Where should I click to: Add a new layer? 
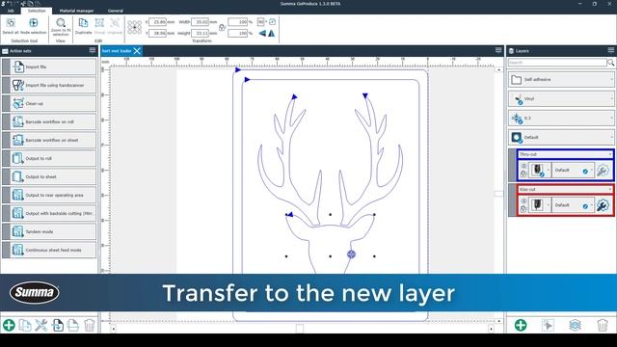[x=521, y=326]
